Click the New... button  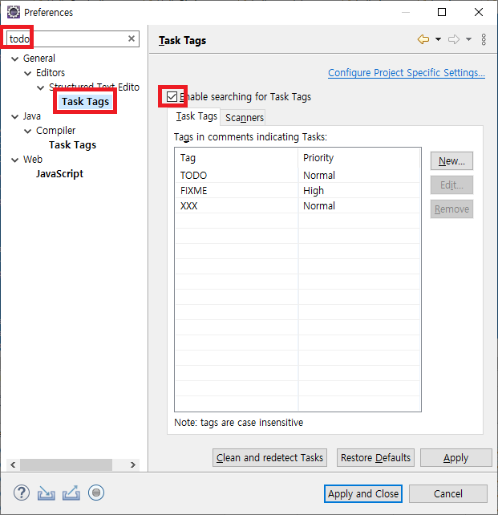click(451, 161)
